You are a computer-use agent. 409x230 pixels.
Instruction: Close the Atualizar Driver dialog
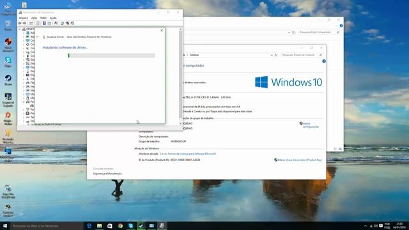(x=162, y=30)
